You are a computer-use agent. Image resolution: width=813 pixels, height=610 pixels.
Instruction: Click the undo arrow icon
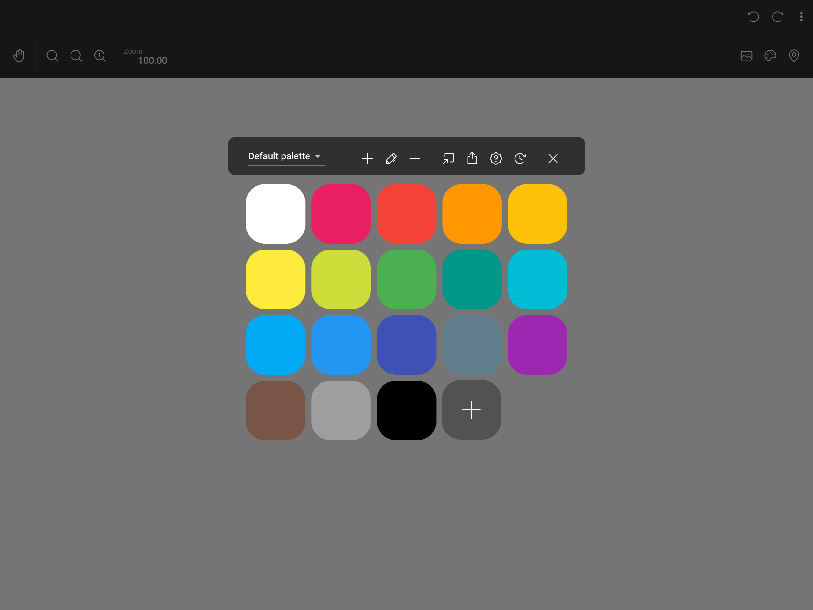click(753, 17)
